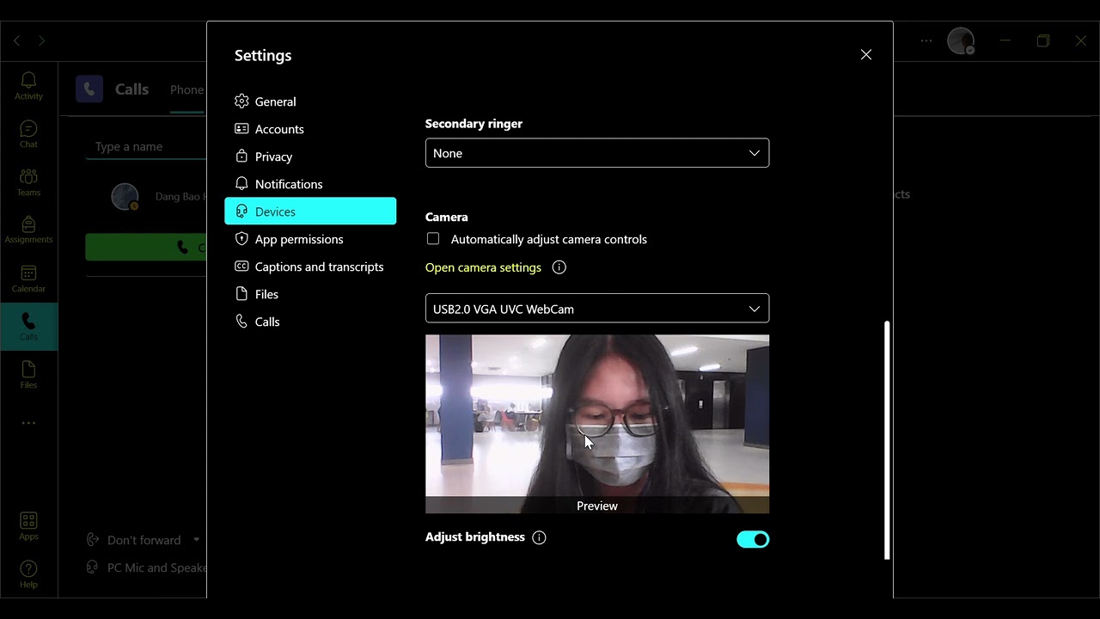Image resolution: width=1100 pixels, height=619 pixels.
Task: Select the Devices settings section
Action: (x=310, y=211)
